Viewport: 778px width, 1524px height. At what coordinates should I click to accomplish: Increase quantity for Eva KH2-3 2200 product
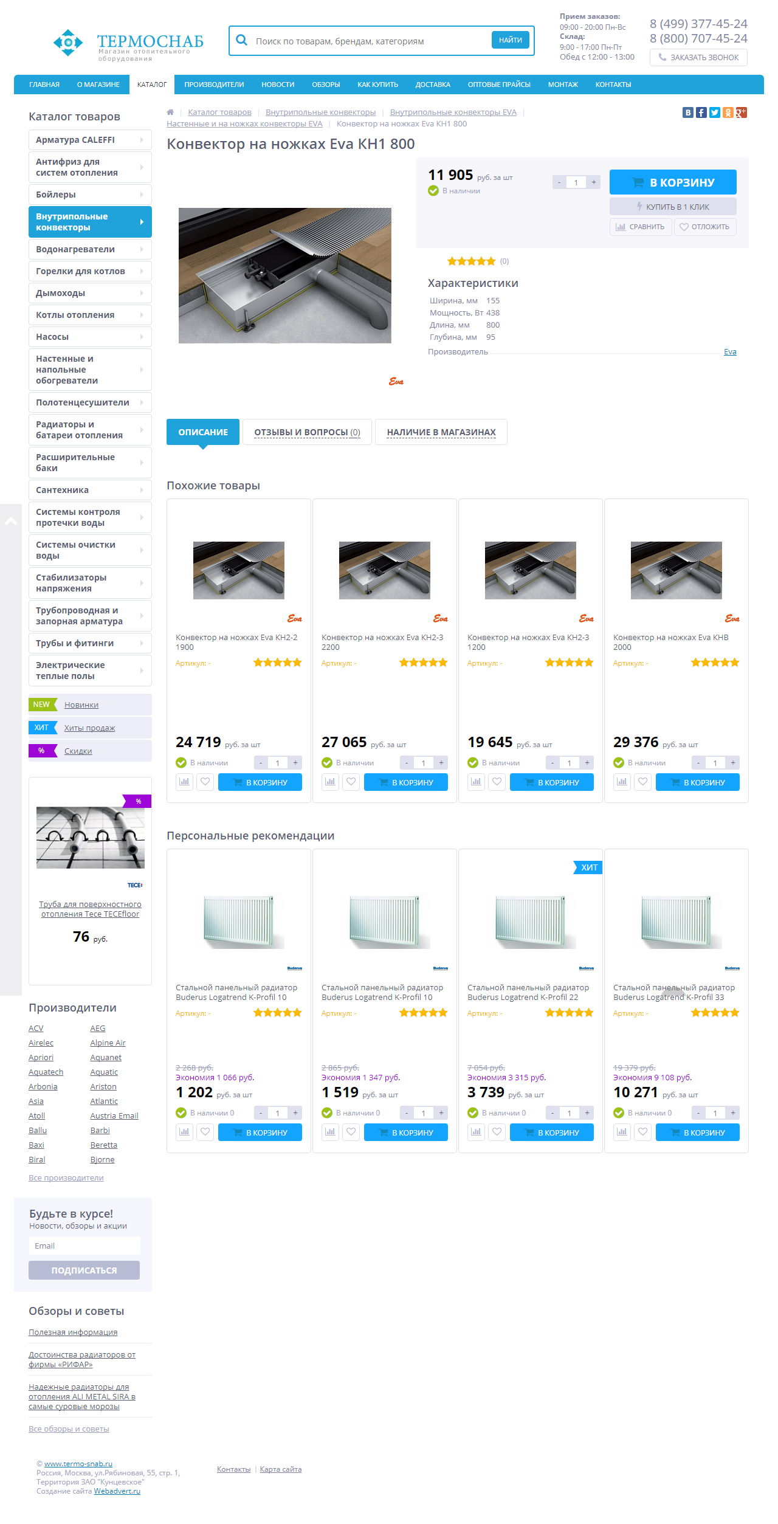[441, 762]
